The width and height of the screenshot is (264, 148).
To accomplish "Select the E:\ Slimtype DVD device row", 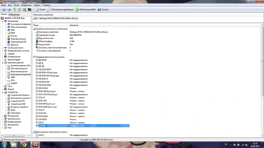I will coord(56,18).
